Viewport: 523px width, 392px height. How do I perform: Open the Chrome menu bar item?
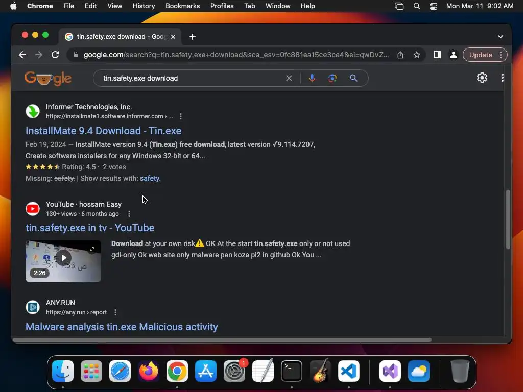(40, 6)
